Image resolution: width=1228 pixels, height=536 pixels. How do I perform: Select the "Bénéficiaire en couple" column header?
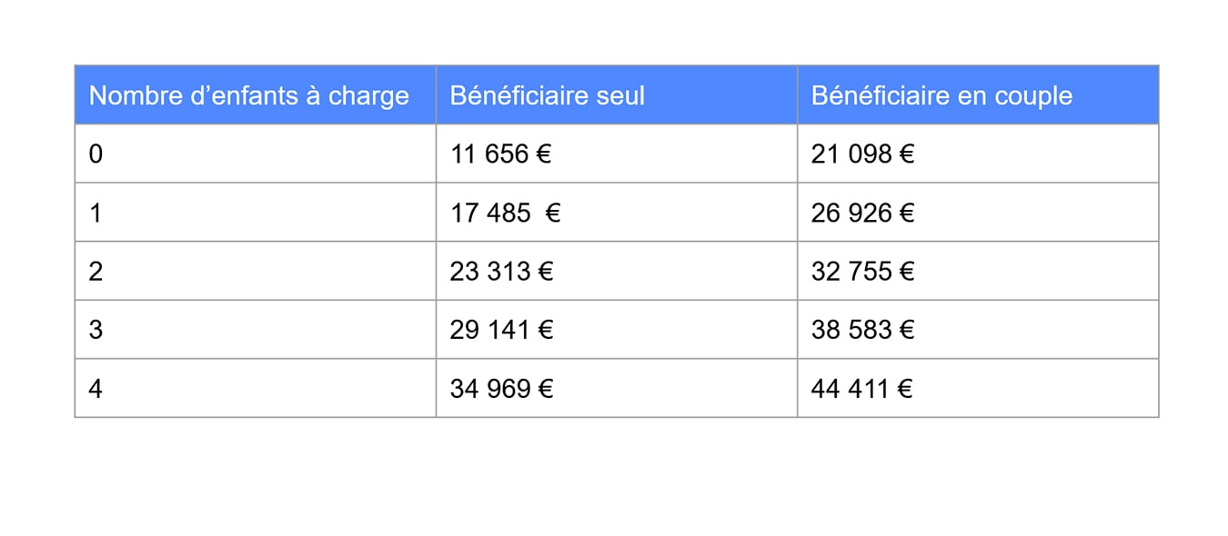pos(941,95)
